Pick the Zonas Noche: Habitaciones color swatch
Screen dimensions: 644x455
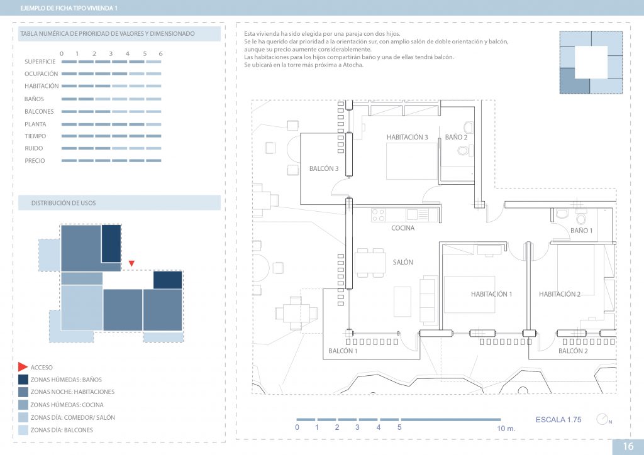pyautogui.click(x=23, y=392)
